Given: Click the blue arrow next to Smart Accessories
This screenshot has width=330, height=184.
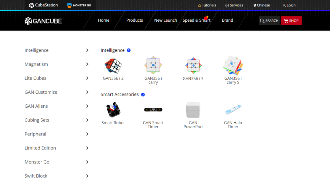Looking at the screenshot, I should pos(143,95).
